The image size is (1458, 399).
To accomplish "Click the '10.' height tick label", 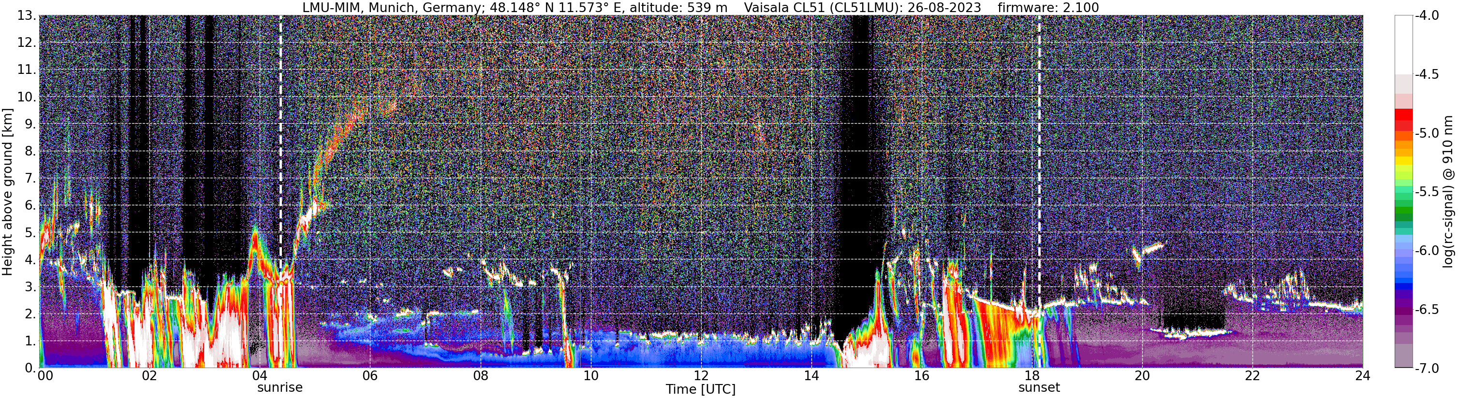I will (27, 97).
